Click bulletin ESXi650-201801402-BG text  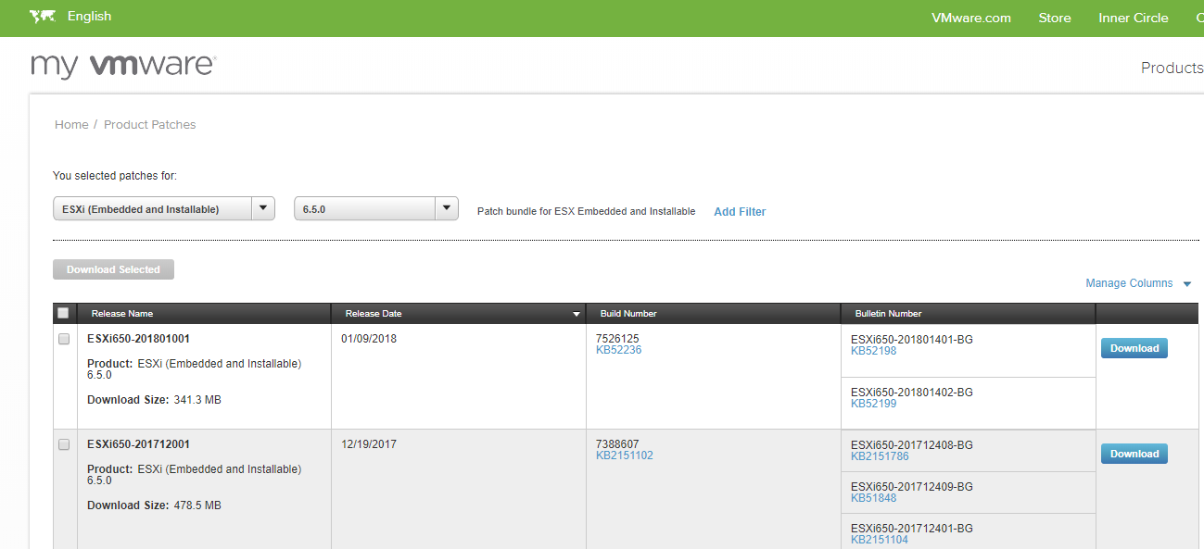click(x=912, y=393)
